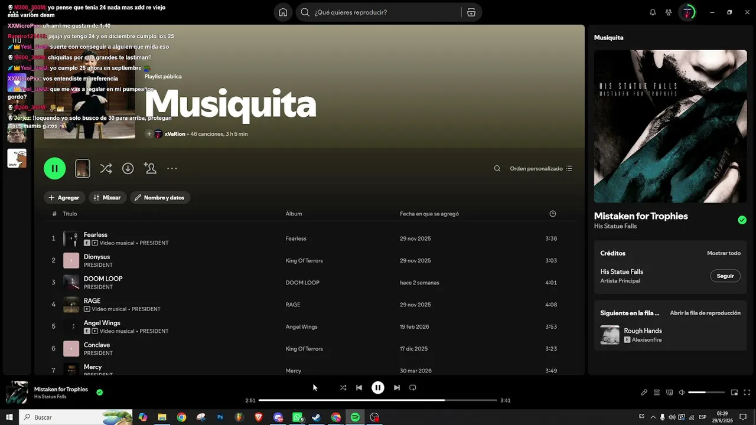Invite collaborators to the playlist
Image resolution: width=756 pixels, height=425 pixels.
(x=150, y=169)
